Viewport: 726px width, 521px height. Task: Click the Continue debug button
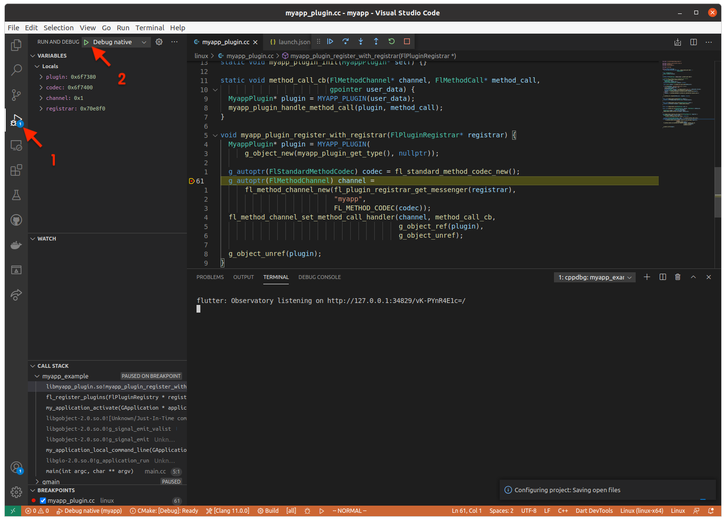(x=330, y=42)
